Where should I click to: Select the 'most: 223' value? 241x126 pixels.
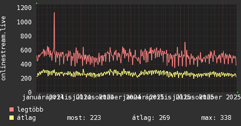[84, 118]
